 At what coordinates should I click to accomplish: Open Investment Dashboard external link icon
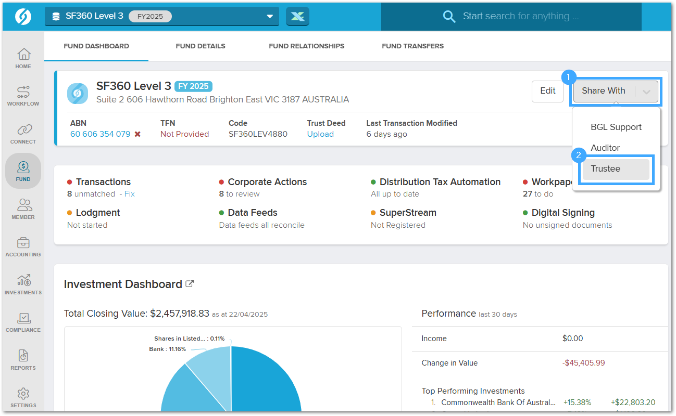(190, 284)
